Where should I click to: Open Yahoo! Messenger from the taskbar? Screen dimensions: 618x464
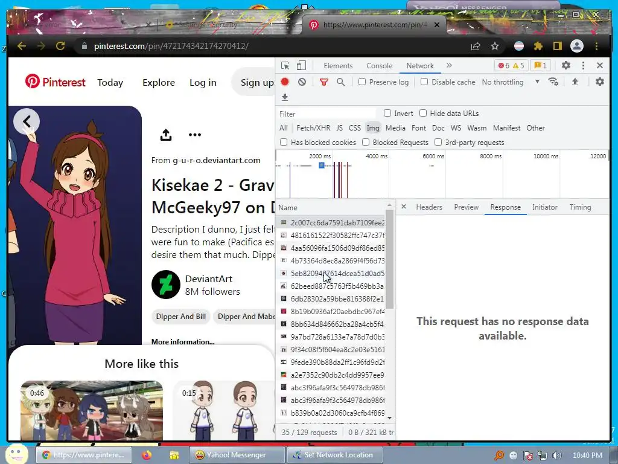(237, 455)
